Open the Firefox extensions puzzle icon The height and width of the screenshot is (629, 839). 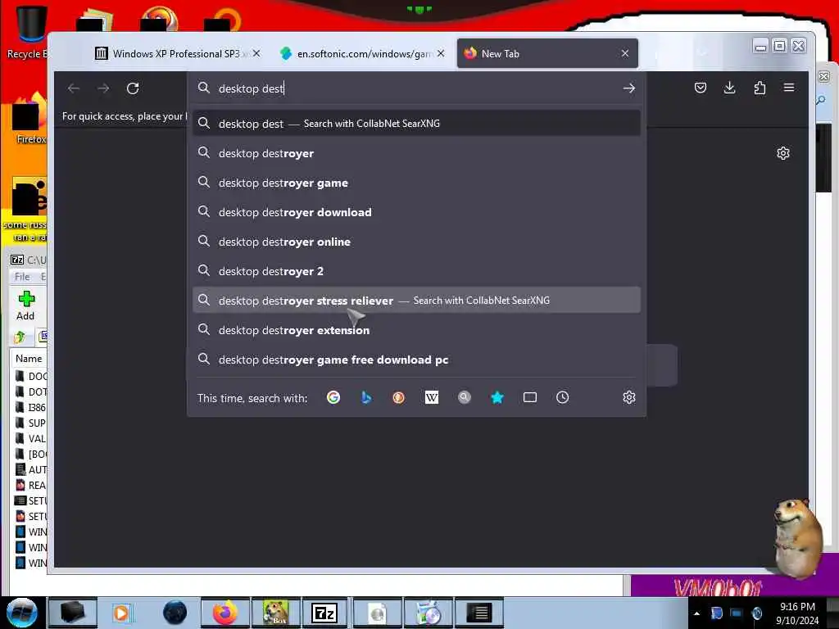[x=760, y=88]
